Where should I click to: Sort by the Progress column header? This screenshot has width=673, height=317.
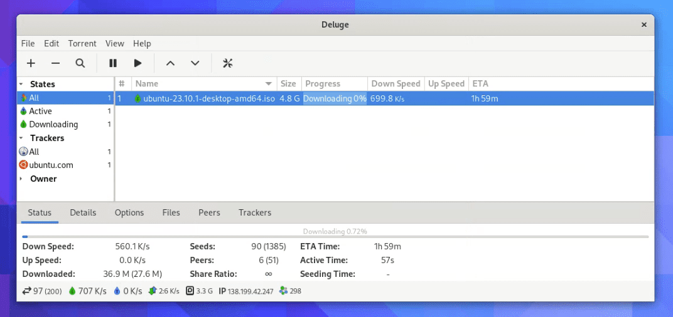[335, 84]
